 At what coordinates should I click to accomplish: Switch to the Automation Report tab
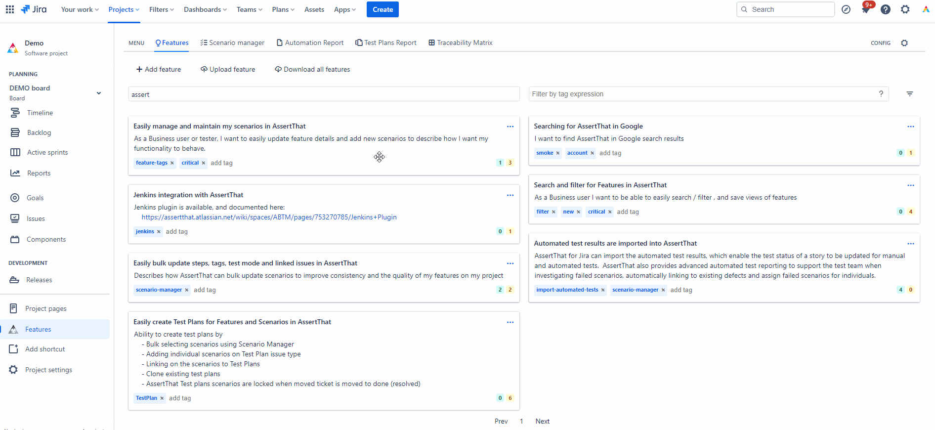[310, 43]
